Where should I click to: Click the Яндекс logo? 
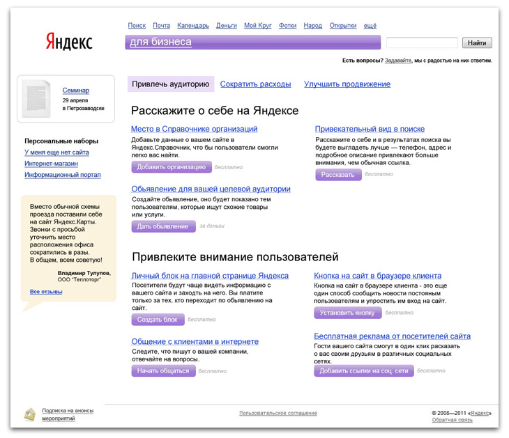[69, 41]
